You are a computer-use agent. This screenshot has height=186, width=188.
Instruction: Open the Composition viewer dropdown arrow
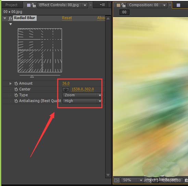click(164, 5)
